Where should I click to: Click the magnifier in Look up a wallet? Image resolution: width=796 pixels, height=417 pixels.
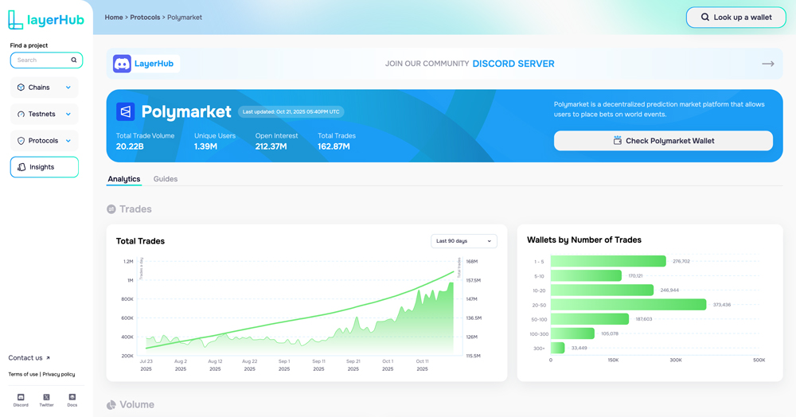pos(705,18)
